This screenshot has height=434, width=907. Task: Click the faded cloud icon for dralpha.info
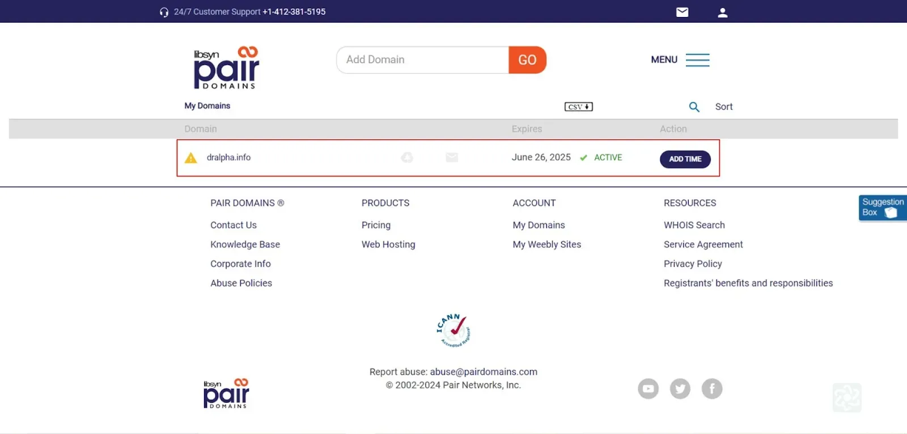click(x=407, y=157)
